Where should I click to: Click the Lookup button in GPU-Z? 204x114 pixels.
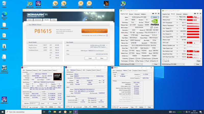[155, 17]
